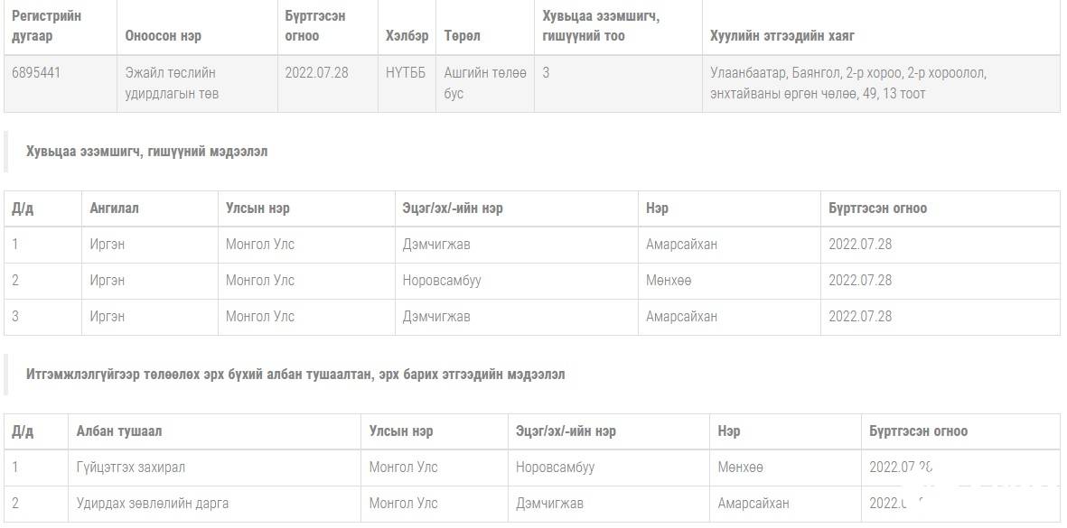Click the Эжайл төслийн удирдлагын төв name

pos(173,83)
